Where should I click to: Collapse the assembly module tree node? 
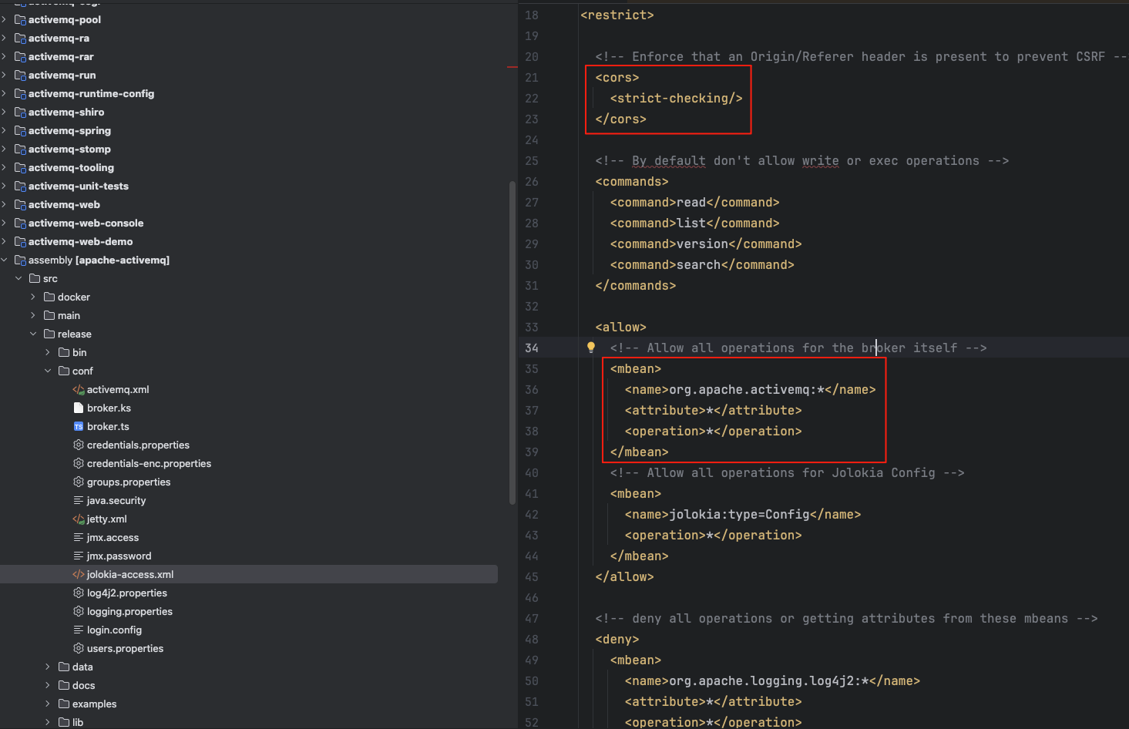tap(5, 260)
